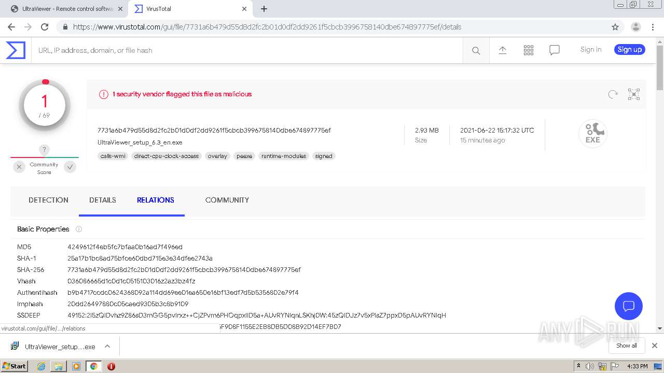Click the direct-cpu-clock-access tag
This screenshot has width=664, height=373.
point(167,156)
